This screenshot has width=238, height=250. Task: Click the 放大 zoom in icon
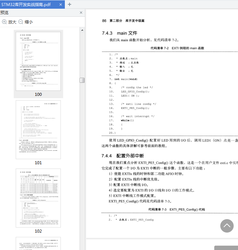(4, 22)
